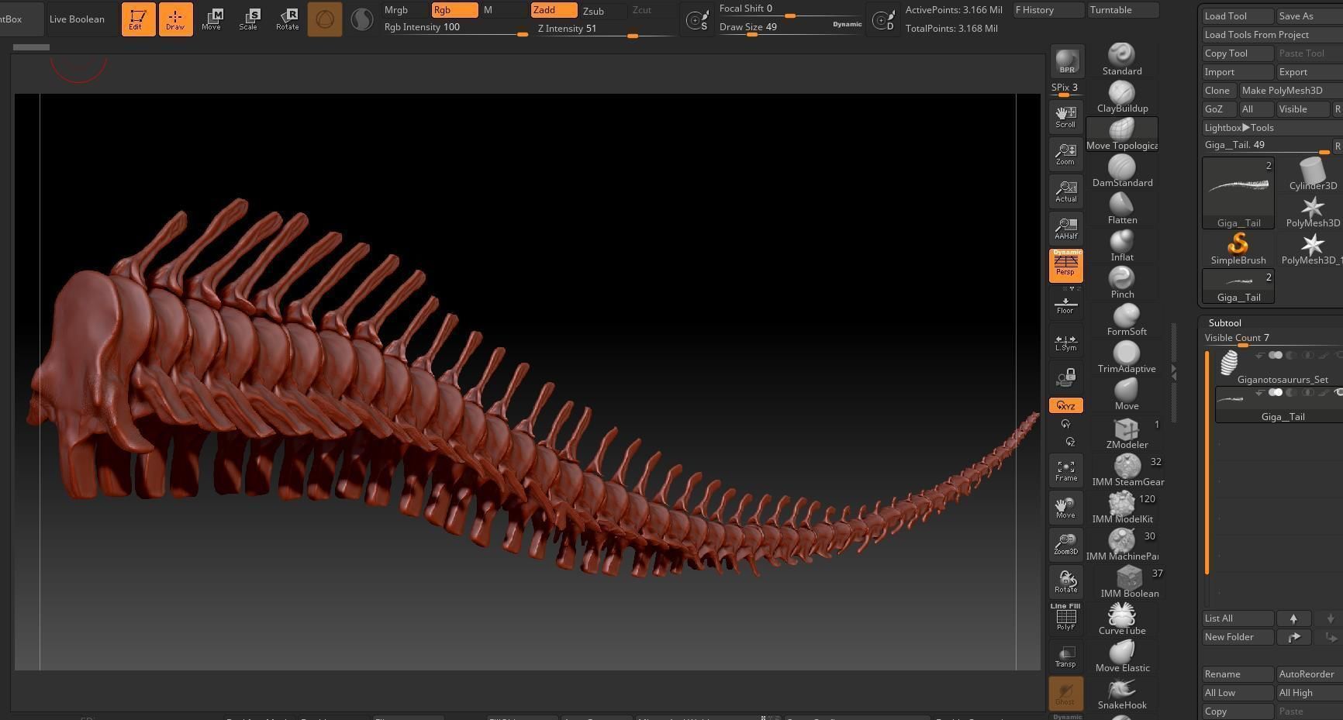This screenshot has width=1343, height=720.
Task: Click the Scroll canvas icon
Action: click(1066, 117)
